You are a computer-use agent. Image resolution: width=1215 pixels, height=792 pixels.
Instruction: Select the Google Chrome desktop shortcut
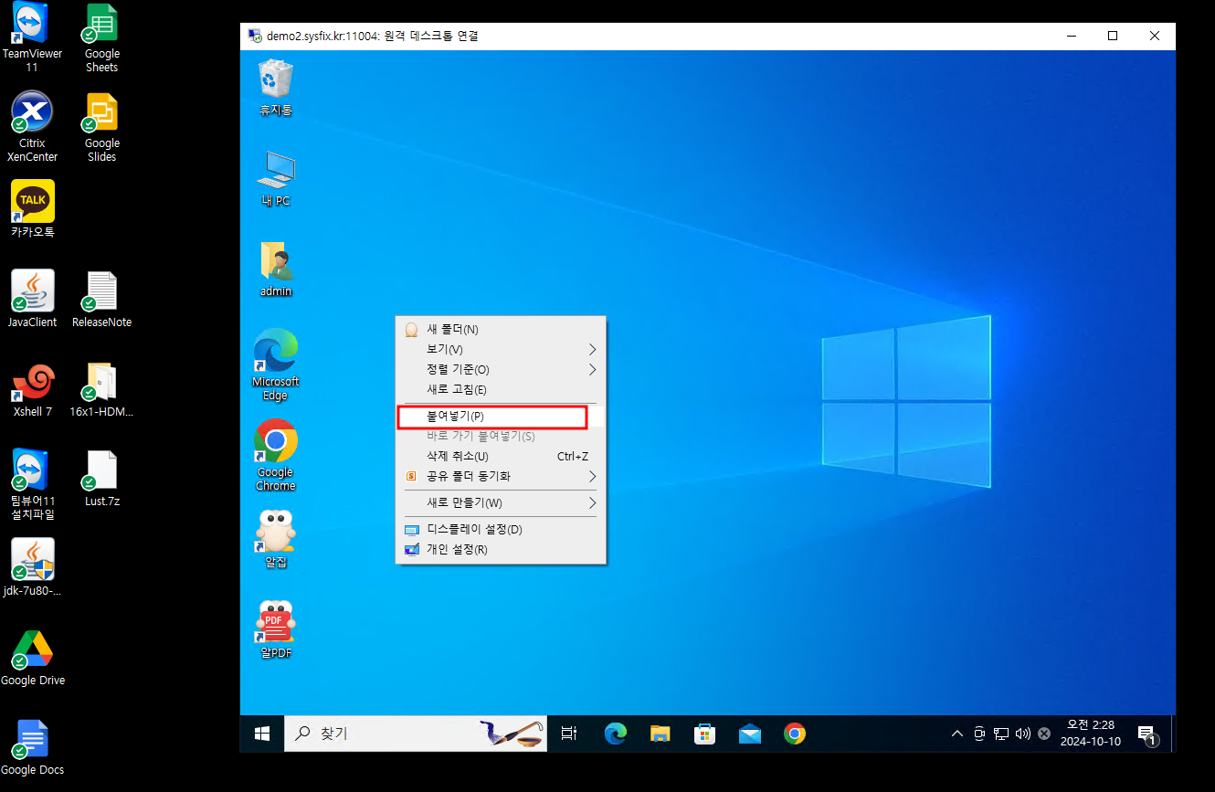click(275, 443)
